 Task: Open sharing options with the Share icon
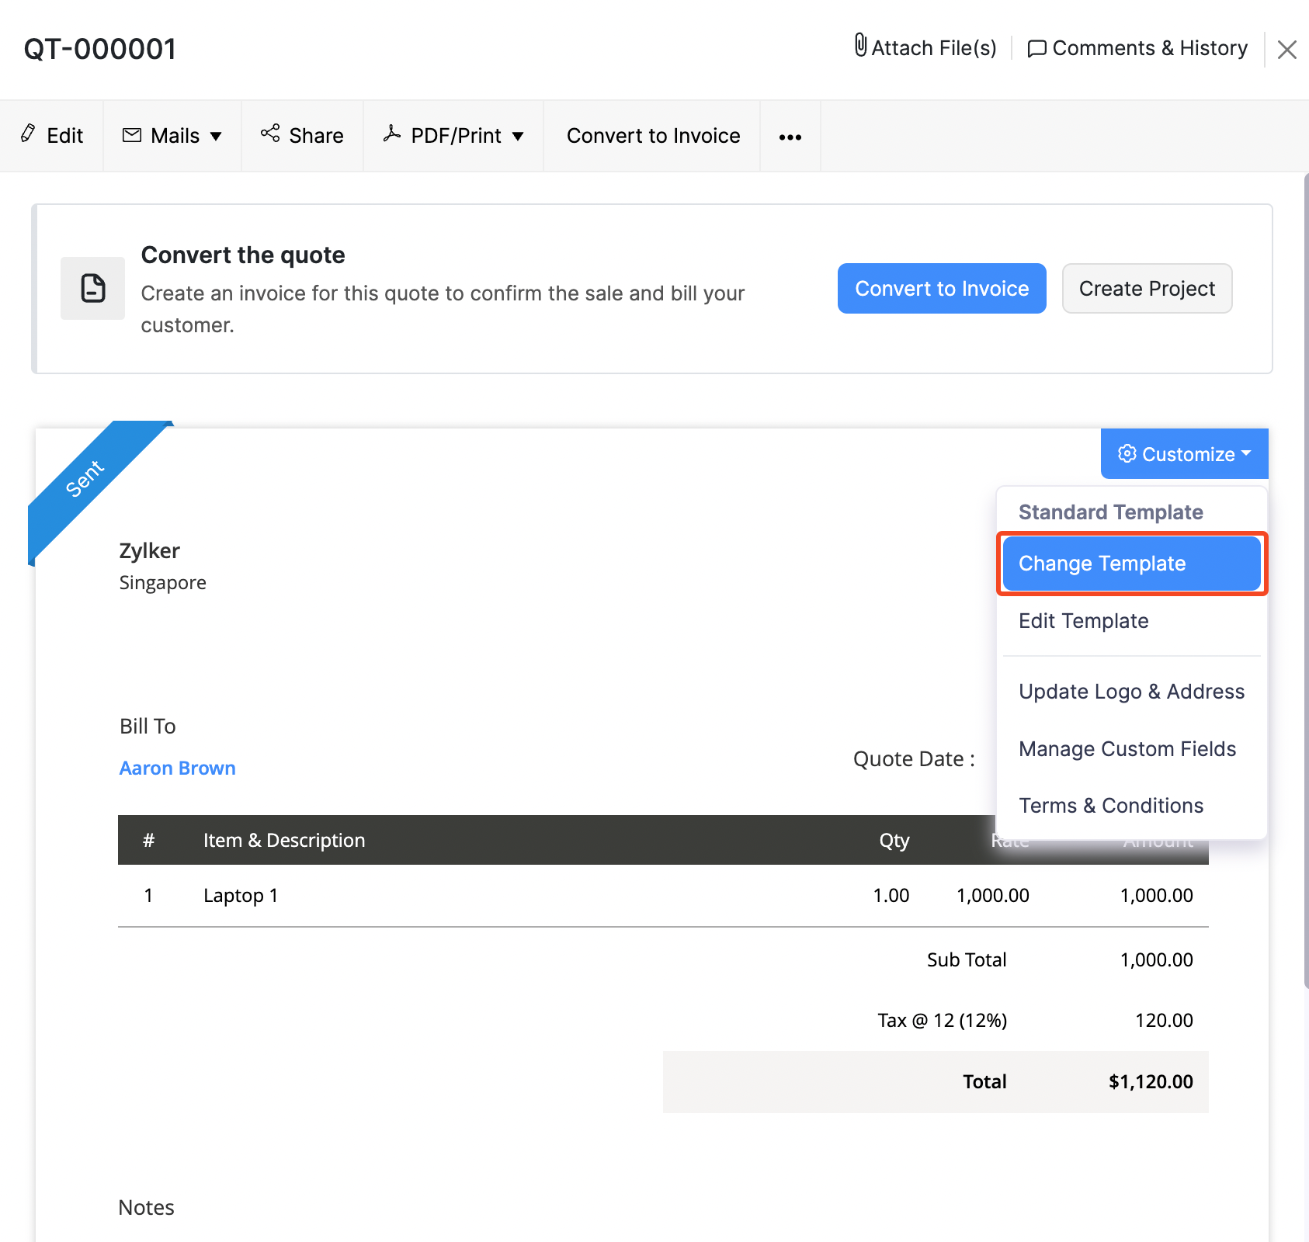click(270, 134)
